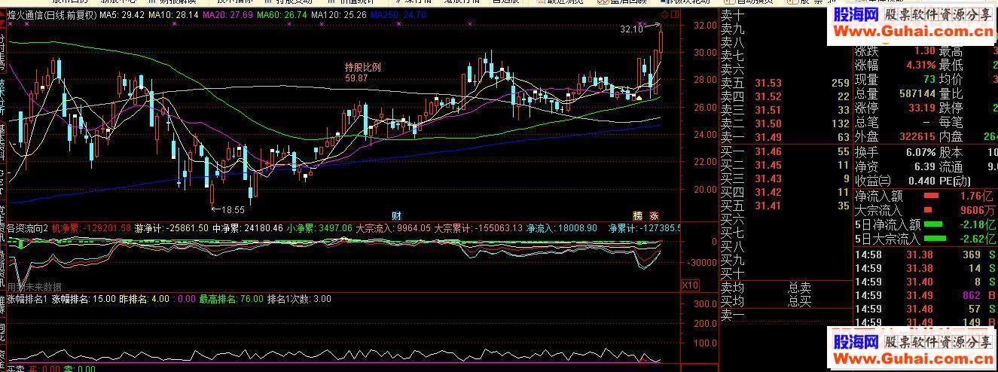The width and height of the screenshot is (998, 372).
Task: Click the 总卖 total sell label
Action: pos(800,288)
